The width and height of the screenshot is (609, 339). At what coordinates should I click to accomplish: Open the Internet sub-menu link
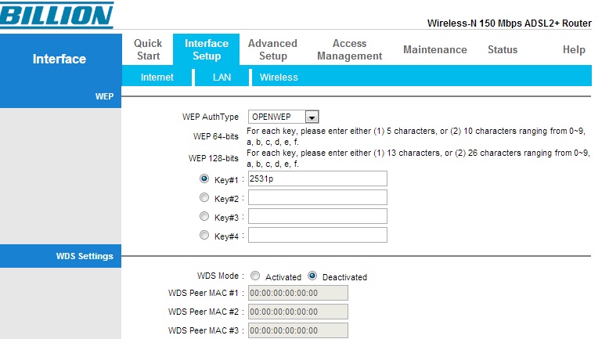157,78
